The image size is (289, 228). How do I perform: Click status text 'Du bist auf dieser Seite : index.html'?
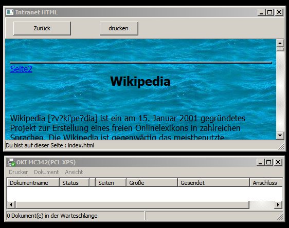click(50, 145)
